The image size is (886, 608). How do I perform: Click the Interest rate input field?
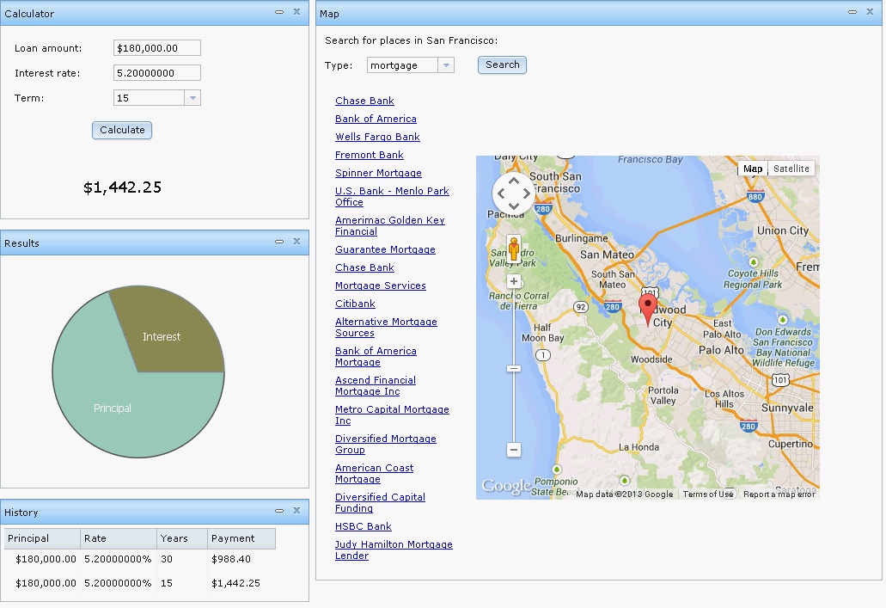[157, 73]
